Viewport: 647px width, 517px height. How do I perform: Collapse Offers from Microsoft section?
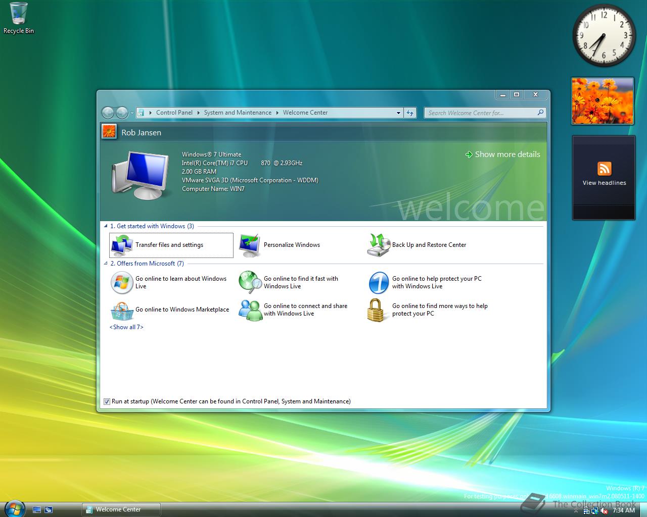click(106, 264)
